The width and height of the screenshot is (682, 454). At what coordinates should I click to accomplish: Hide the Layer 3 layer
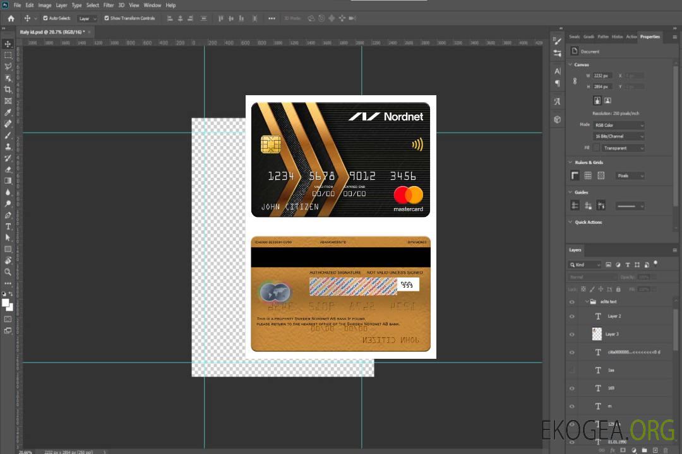[572, 335]
